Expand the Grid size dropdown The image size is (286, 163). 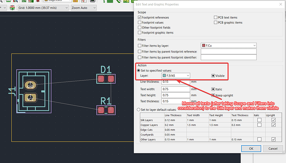click(x=43, y=8)
